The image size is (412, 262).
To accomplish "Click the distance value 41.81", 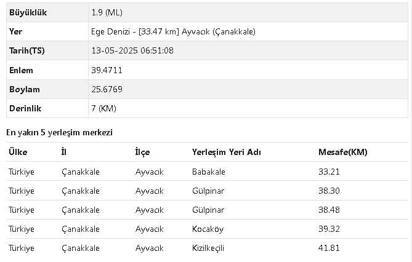I will coord(329,248).
